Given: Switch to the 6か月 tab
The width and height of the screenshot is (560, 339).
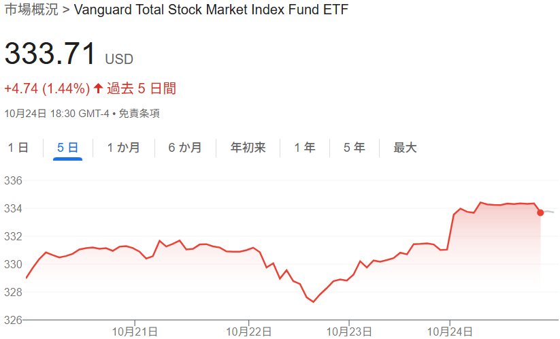Looking at the screenshot, I should (x=185, y=148).
